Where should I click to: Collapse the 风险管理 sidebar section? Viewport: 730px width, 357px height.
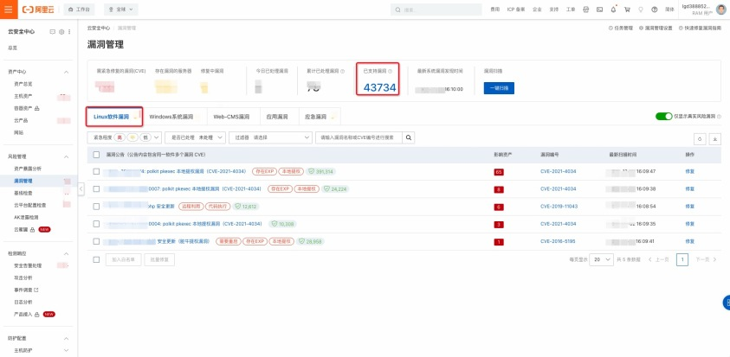pos(66,156)
